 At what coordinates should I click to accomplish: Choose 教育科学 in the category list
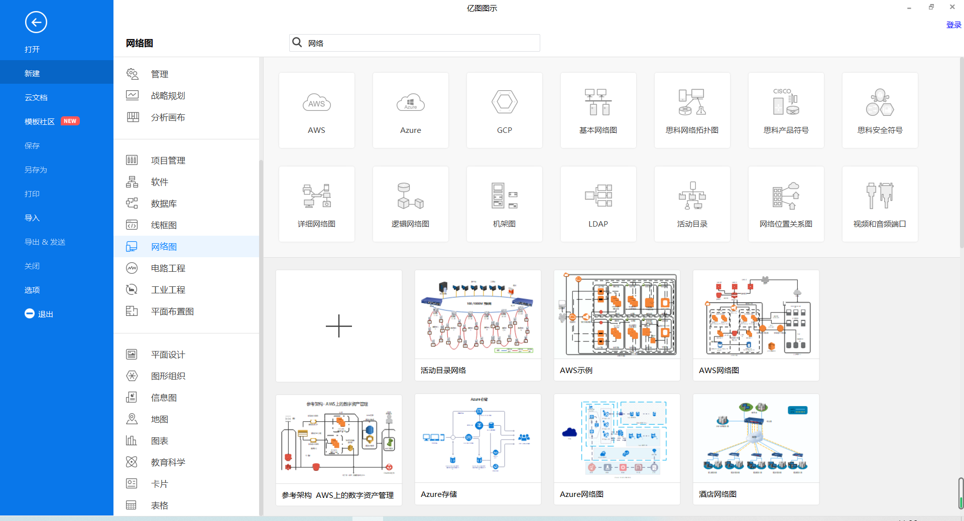tap(186, 462)
